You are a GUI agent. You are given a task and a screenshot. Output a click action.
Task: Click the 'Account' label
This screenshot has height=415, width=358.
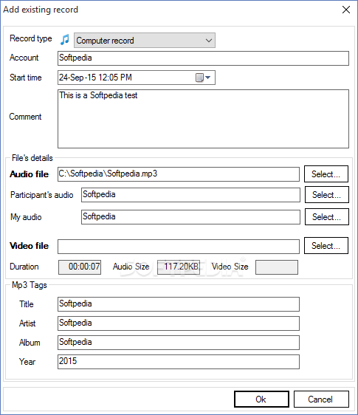(24, 58)
